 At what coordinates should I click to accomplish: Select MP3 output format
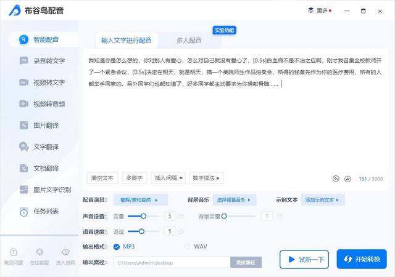[x=117, y=247]
